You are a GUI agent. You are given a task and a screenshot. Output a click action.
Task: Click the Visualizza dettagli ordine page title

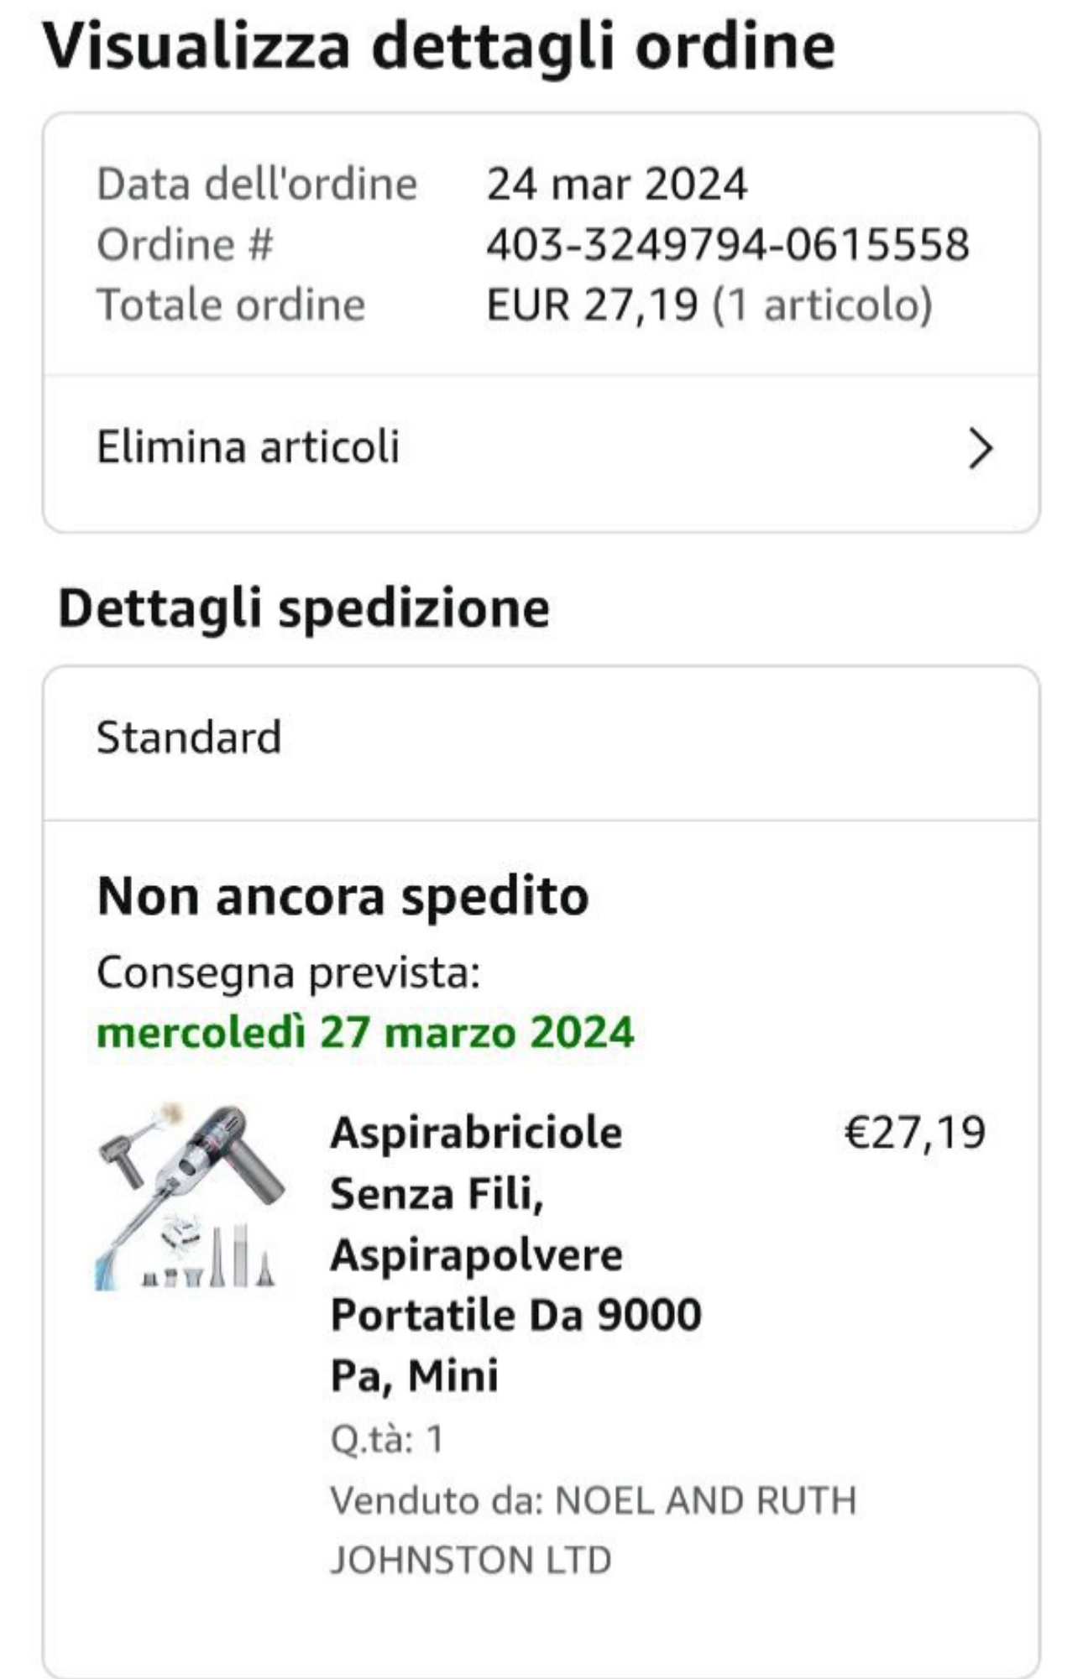coord(438,46)
